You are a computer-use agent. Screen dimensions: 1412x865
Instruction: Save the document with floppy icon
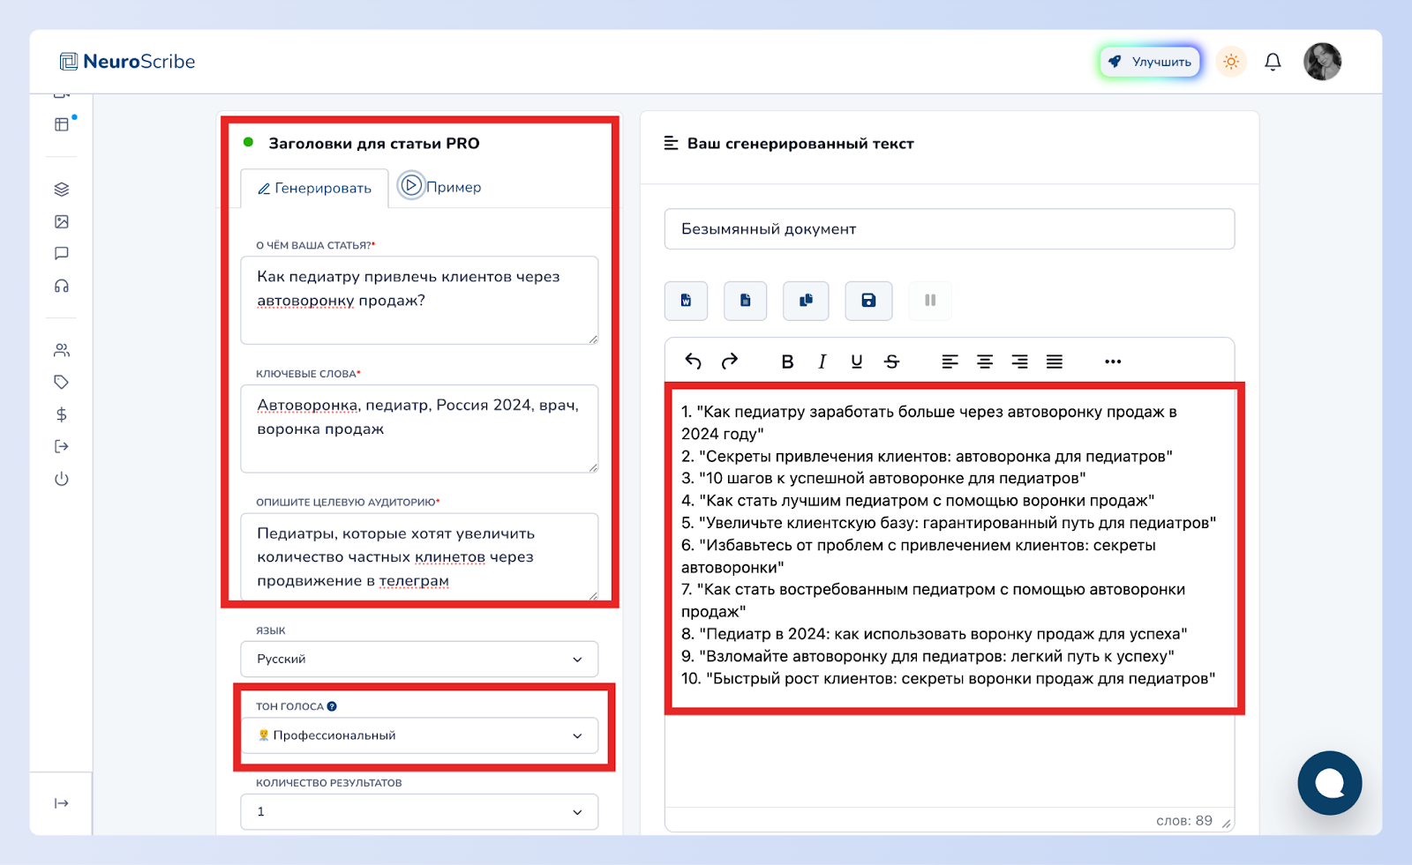(868, 301)
